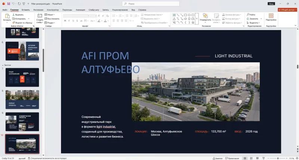Switch to the Вставить ribbon tab
The width and height of the screenshot is (299, 160).
click(25, 10)
